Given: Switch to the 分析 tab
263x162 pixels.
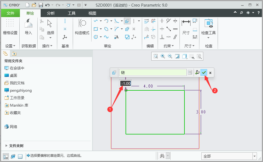Looking at the screenshot, I should click(x=51, y=13).
